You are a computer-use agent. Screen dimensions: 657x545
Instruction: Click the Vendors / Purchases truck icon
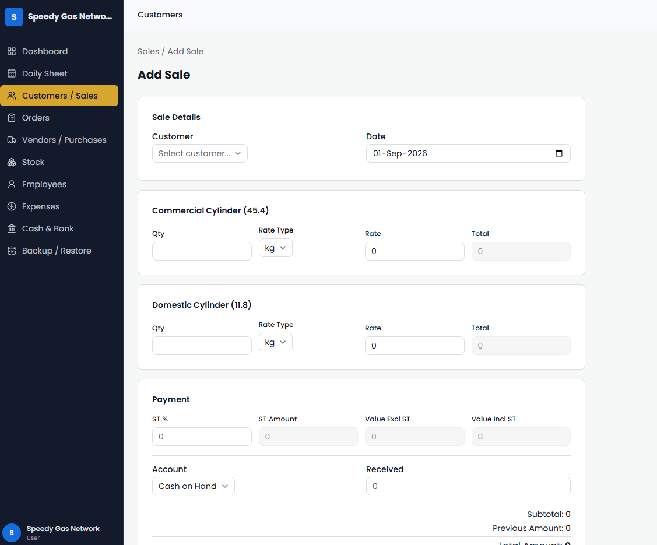(x=12, y=140)
